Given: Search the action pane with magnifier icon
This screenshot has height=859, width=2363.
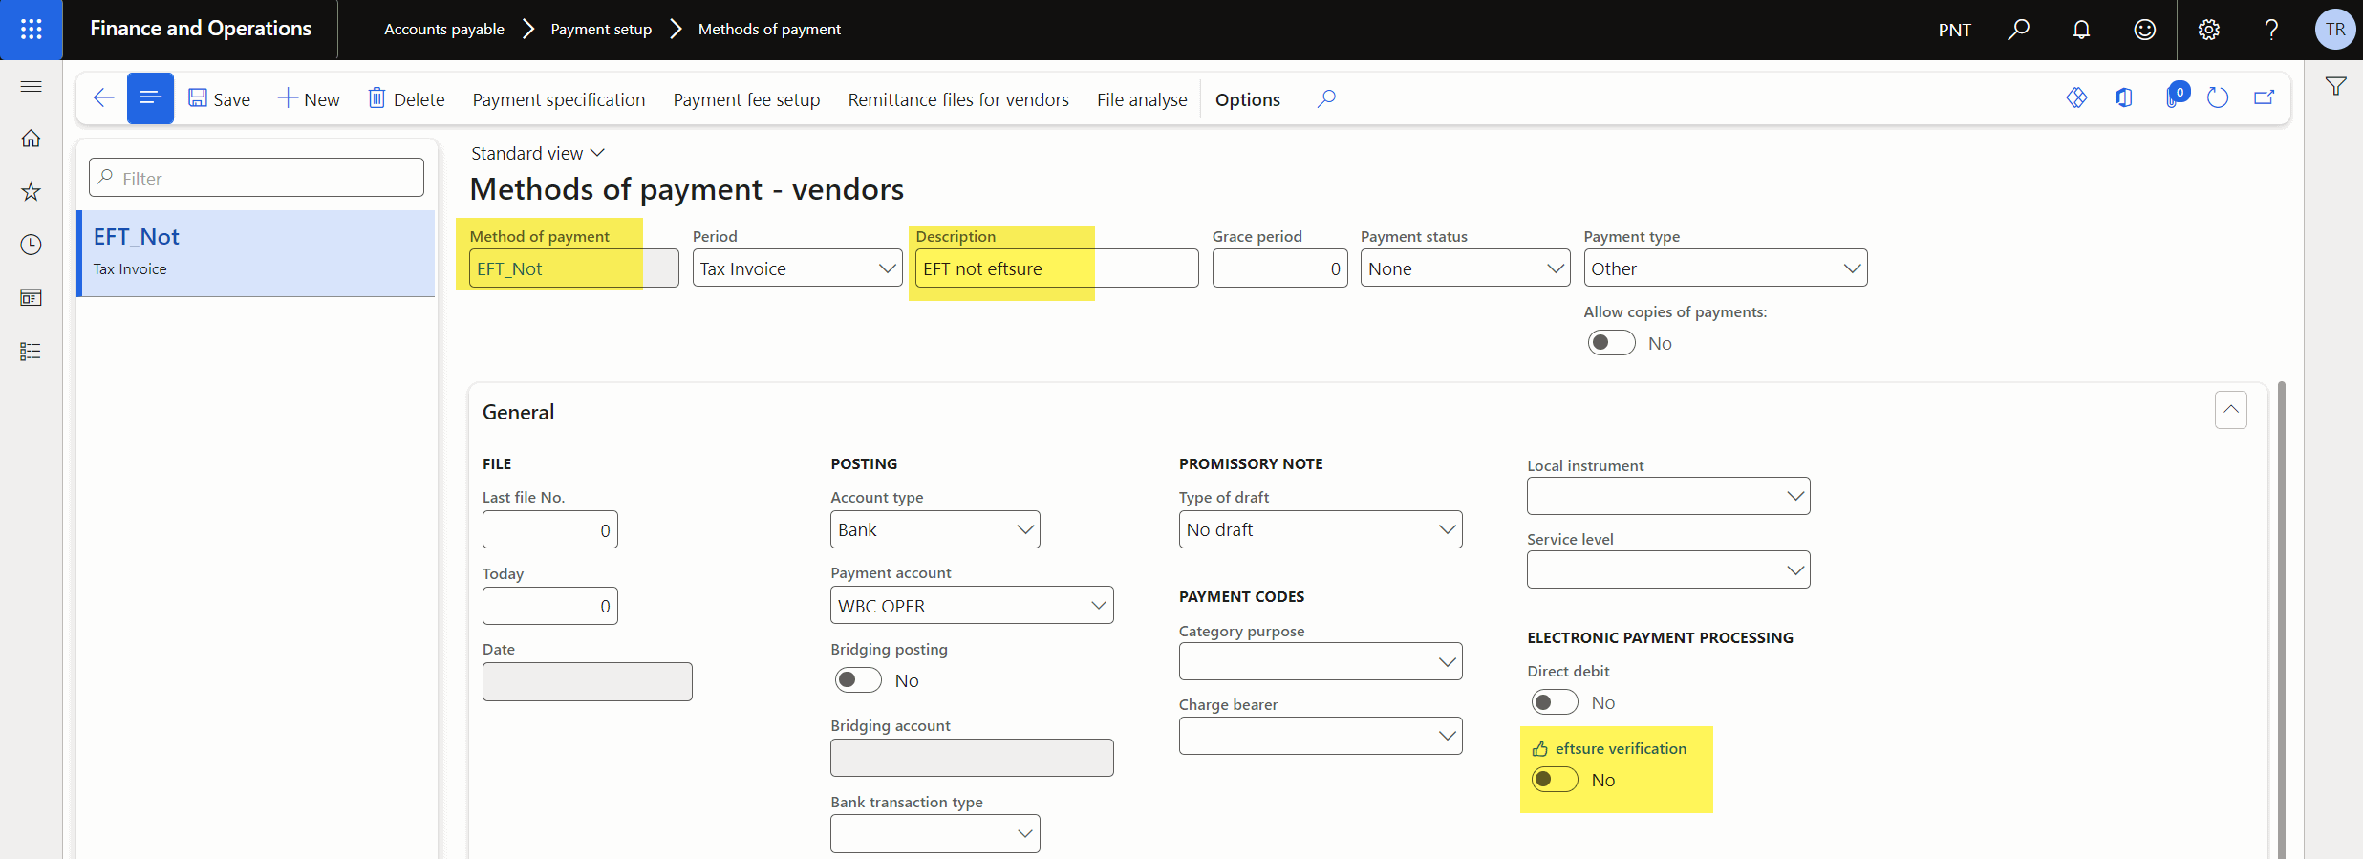Looking at the screenshot, I should 1326,98.
